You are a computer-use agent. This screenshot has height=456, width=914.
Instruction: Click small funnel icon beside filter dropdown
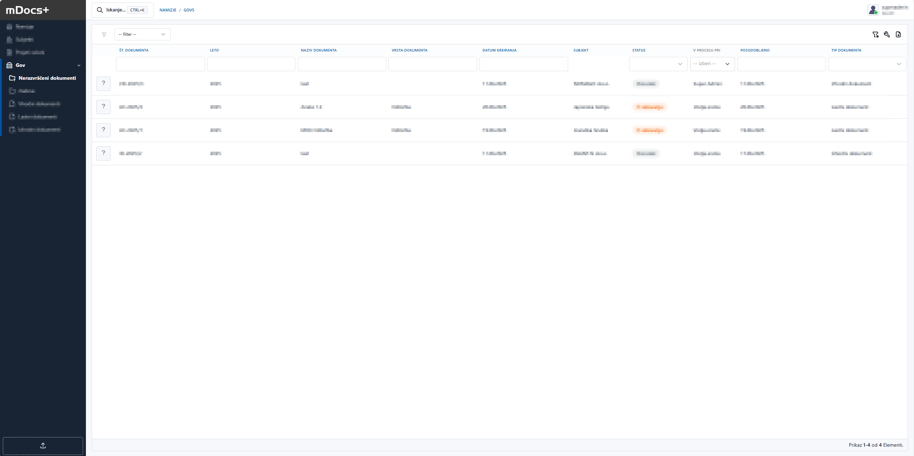tap(104, 34)
